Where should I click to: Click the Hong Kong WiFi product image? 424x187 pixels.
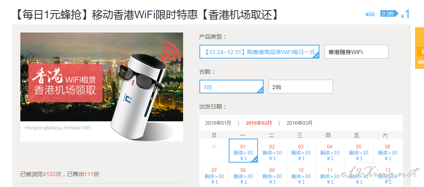(x=102, y=87)
